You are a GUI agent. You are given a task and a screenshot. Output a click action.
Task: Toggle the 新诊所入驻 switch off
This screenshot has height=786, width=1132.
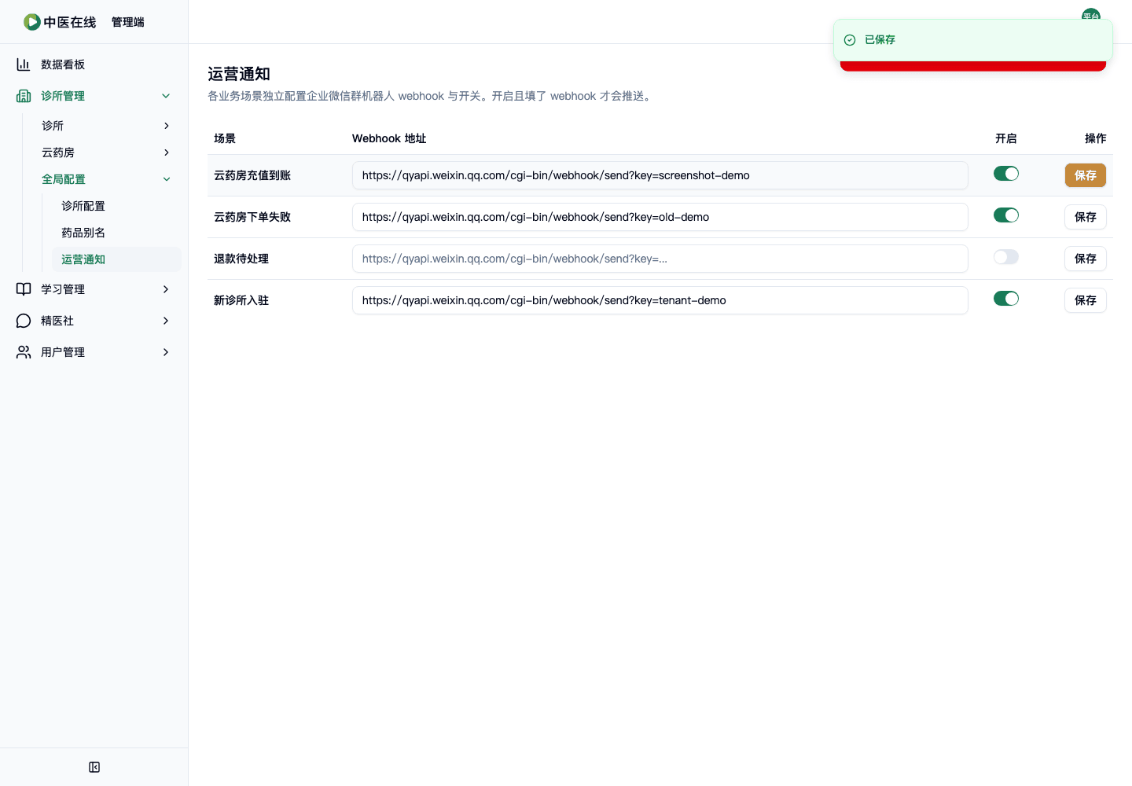coord(1006,299)
